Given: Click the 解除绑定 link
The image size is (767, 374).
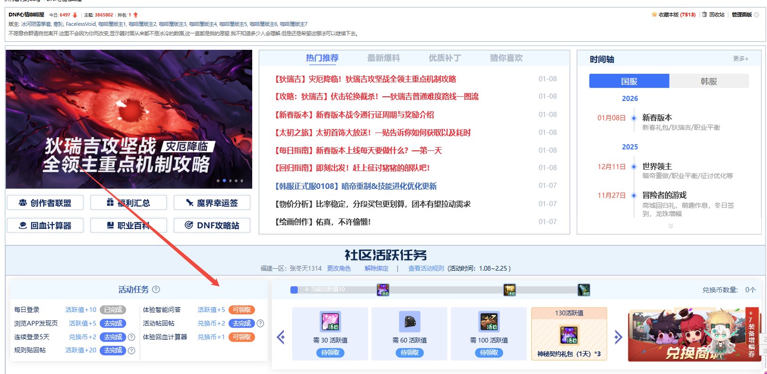Looking at the screenshot, I should click(376, 268).
